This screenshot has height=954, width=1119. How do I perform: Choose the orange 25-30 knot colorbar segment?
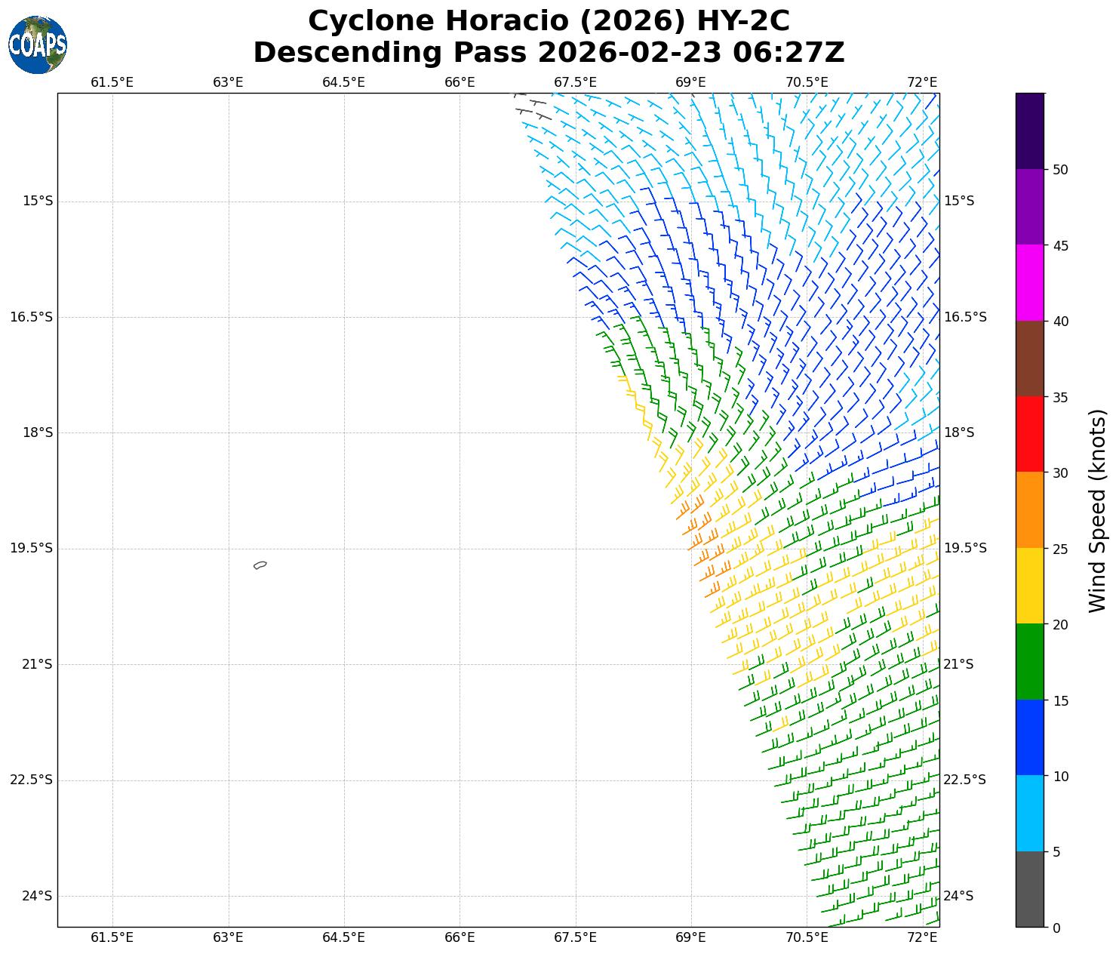pyautogui.click(x=1030, y=510)
